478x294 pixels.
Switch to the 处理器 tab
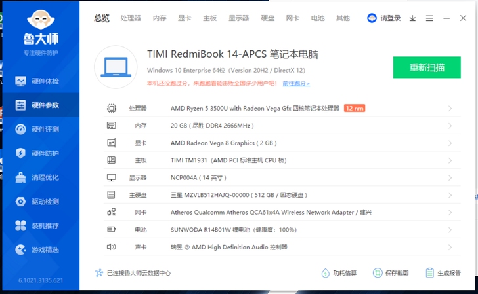point(131,18)
